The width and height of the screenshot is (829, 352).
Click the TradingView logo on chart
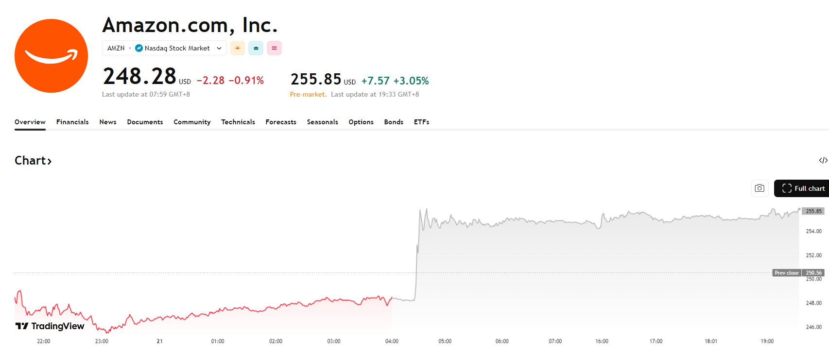[x=50, y=326]
